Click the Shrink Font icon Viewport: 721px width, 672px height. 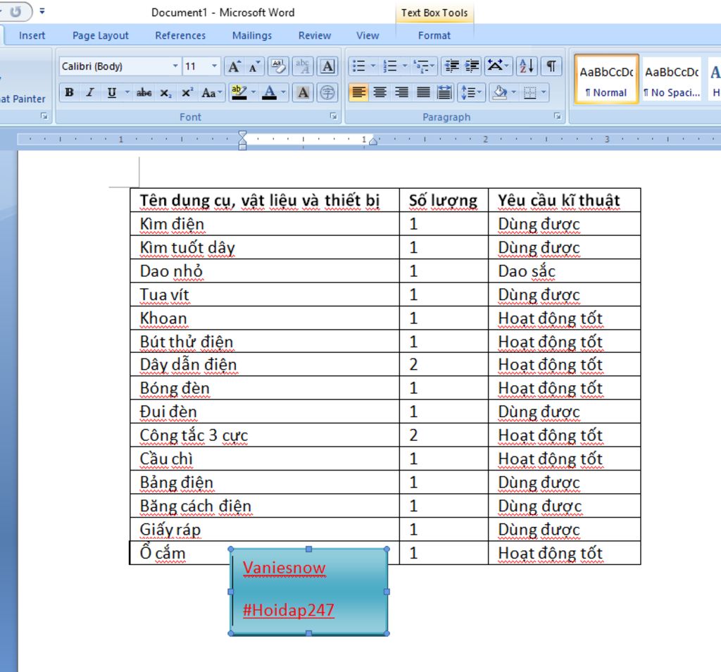click(x=254, y=66)
